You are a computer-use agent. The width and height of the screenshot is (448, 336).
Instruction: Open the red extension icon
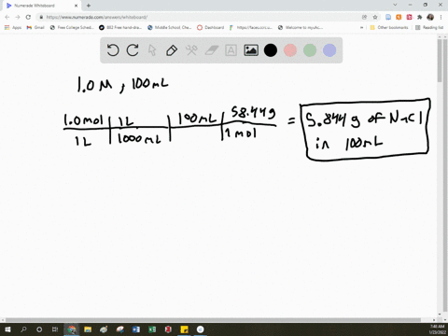[409, 17]
